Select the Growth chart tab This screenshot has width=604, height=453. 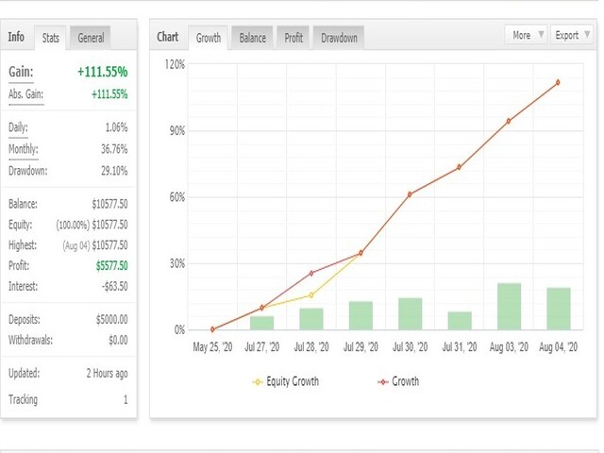(209, 38)
